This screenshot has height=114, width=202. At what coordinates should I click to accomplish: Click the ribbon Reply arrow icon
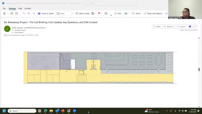point(24,13)
